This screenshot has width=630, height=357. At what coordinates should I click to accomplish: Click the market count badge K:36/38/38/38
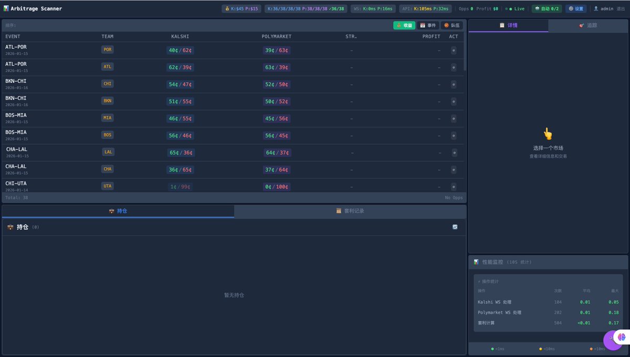tap(306, 8)
